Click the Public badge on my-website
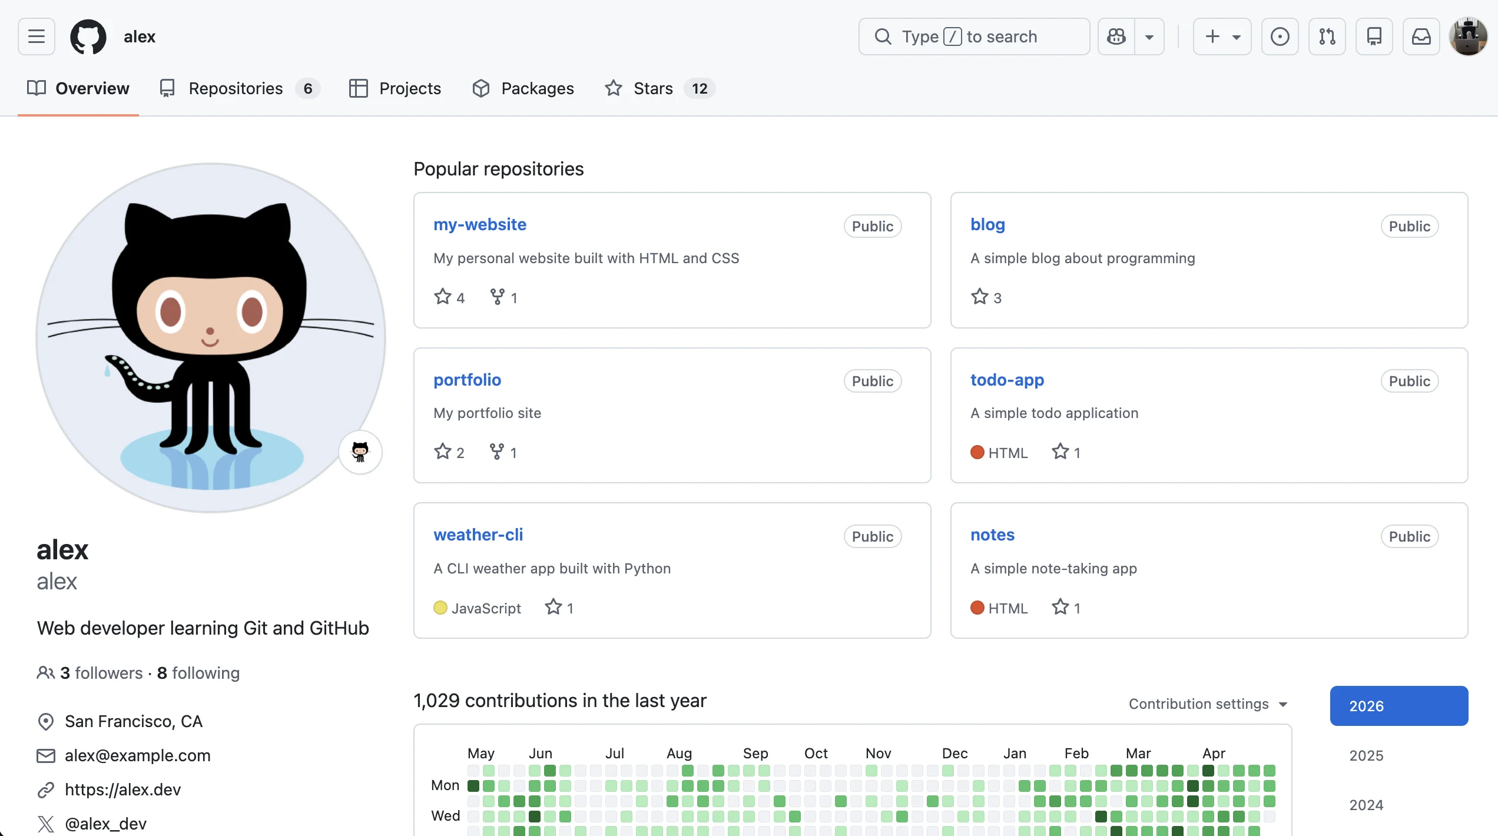This screenshot has height=836, width=1498. click(873, 226)
